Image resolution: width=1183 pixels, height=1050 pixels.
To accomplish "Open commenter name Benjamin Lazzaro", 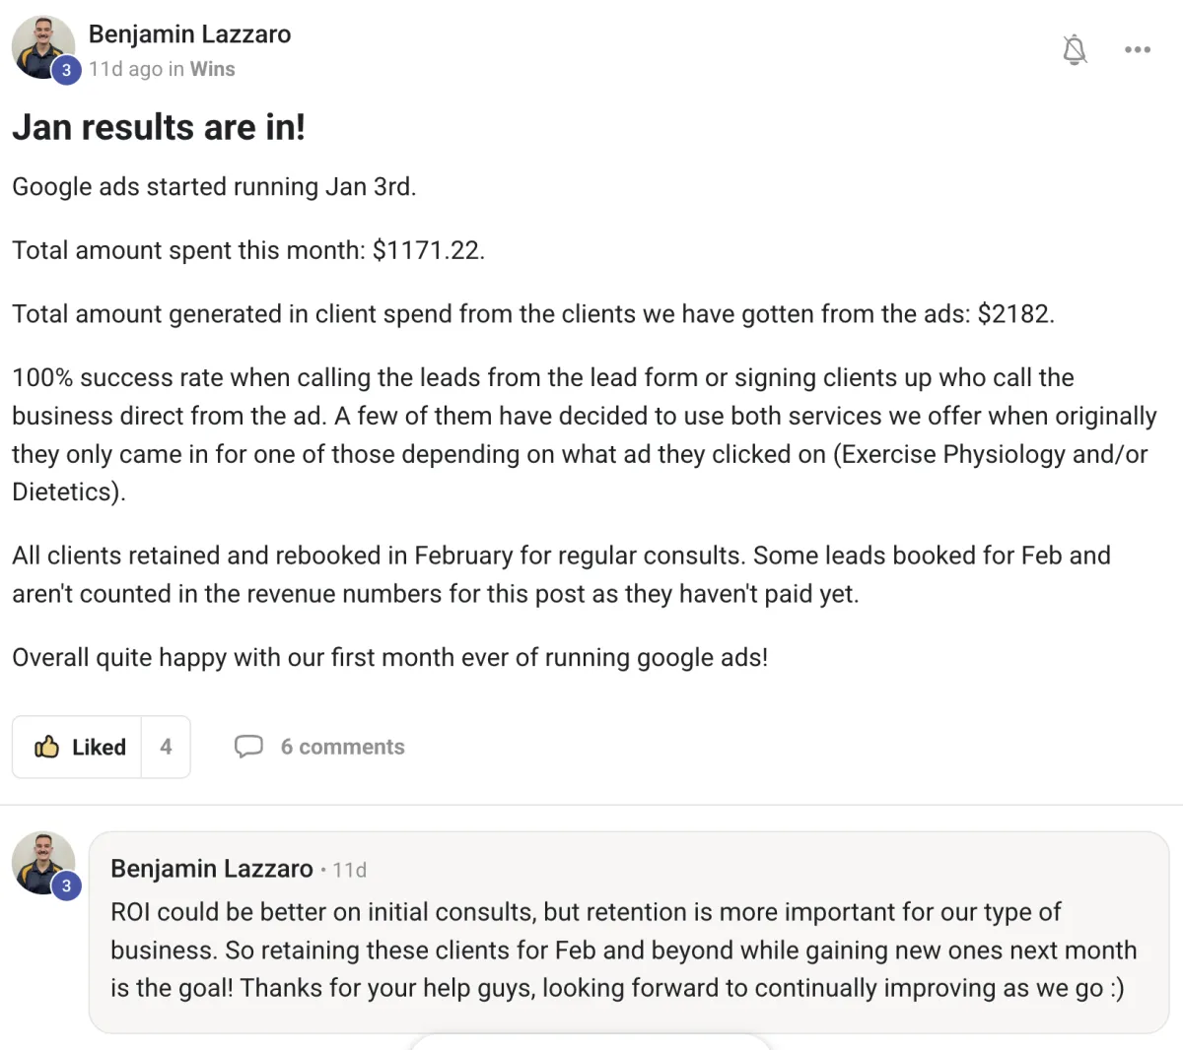I will pos(211,869).
